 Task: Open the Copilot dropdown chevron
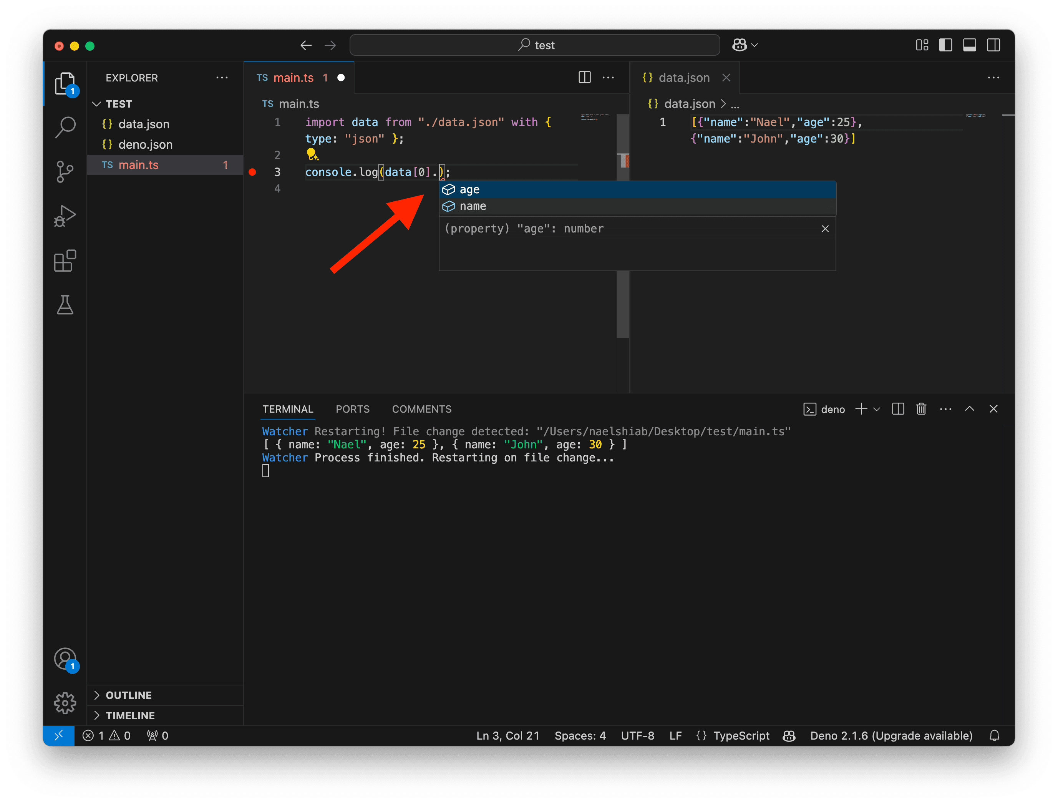[x=755, y=45]
